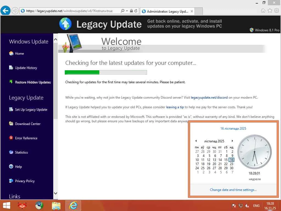Click the sidebar scrollbar thumb

(55, 81)
